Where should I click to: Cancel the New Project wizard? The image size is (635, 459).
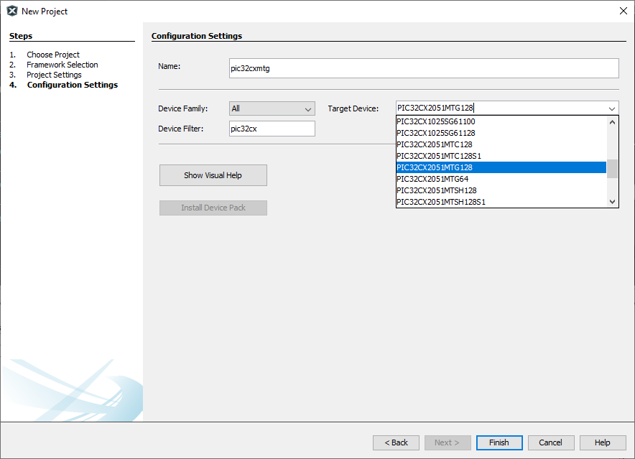(551, 442)
